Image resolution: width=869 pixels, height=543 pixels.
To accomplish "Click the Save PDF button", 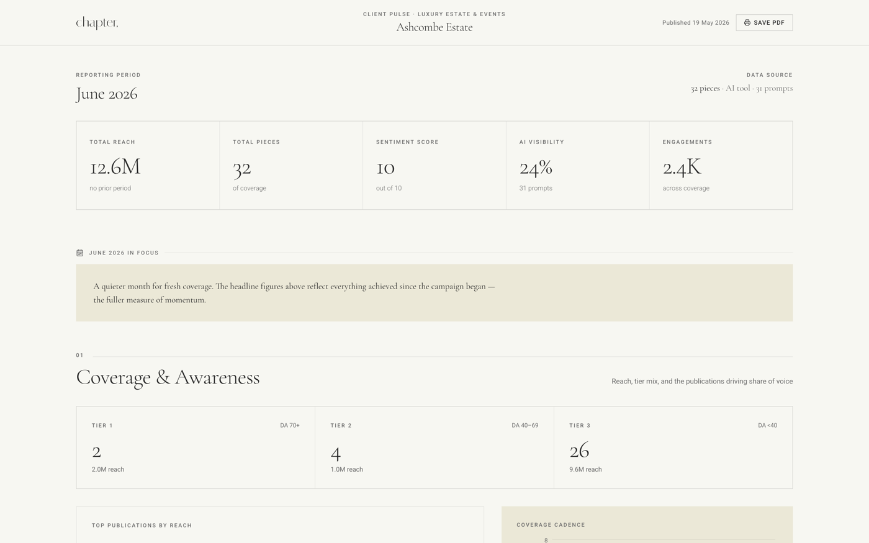I will pos(764,23).
